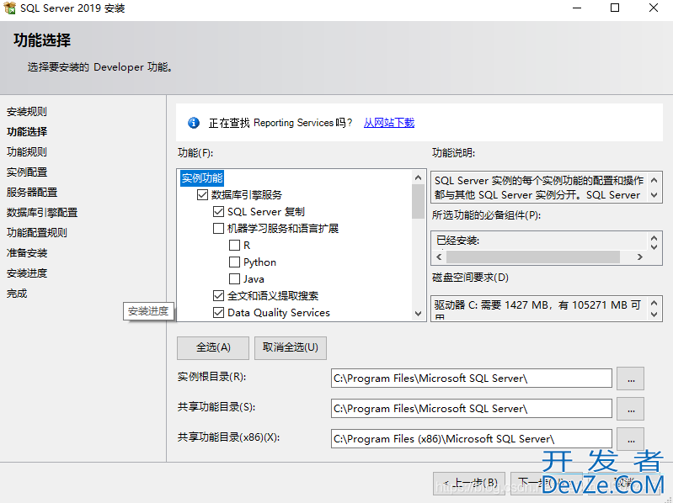Click the 实例根目录 path field
This screenshot has height=503, width=673.
click(x=472, y=379)
